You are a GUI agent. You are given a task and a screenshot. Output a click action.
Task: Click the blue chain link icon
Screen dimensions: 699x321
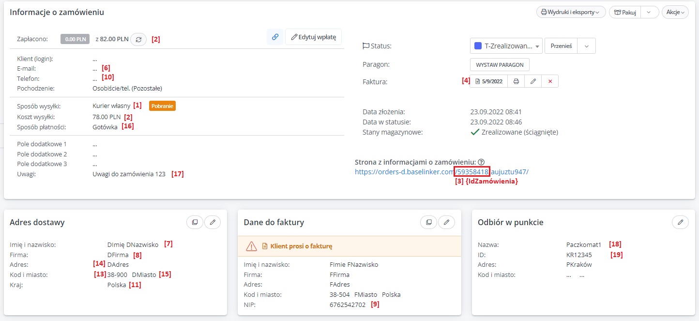(x=275, y=37)
